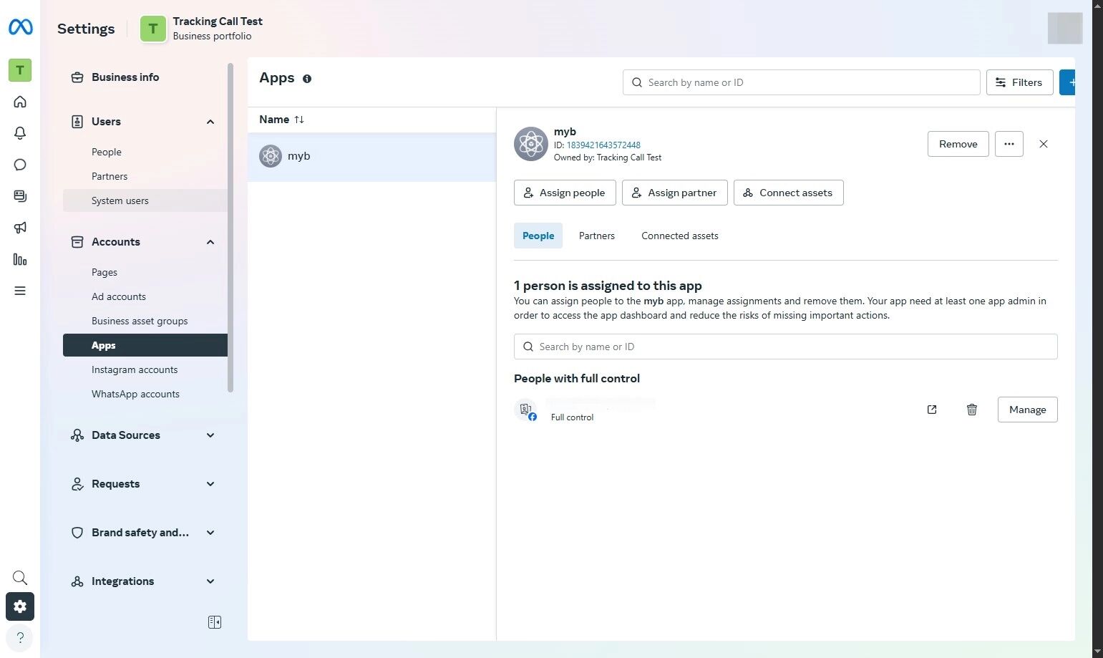Open the All Tools hamburger icon

coord(20,291)
